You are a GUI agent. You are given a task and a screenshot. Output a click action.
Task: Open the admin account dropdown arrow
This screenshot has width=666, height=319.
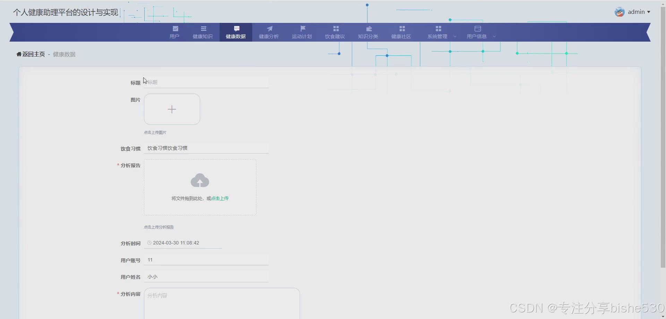pos(649,12)
